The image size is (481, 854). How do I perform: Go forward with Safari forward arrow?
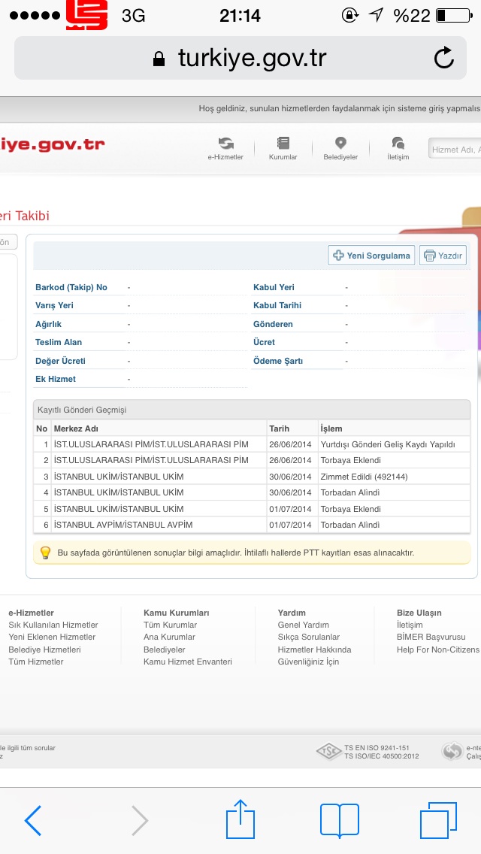[x=140, y=820]
